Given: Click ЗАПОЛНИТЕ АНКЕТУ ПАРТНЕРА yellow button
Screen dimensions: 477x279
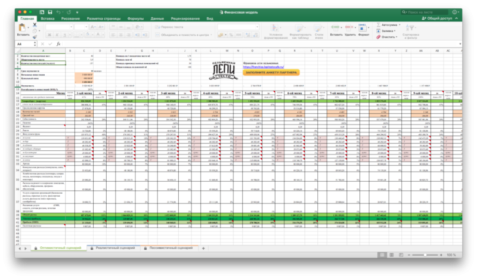Looking at the screenshot, I should point(271,72).
